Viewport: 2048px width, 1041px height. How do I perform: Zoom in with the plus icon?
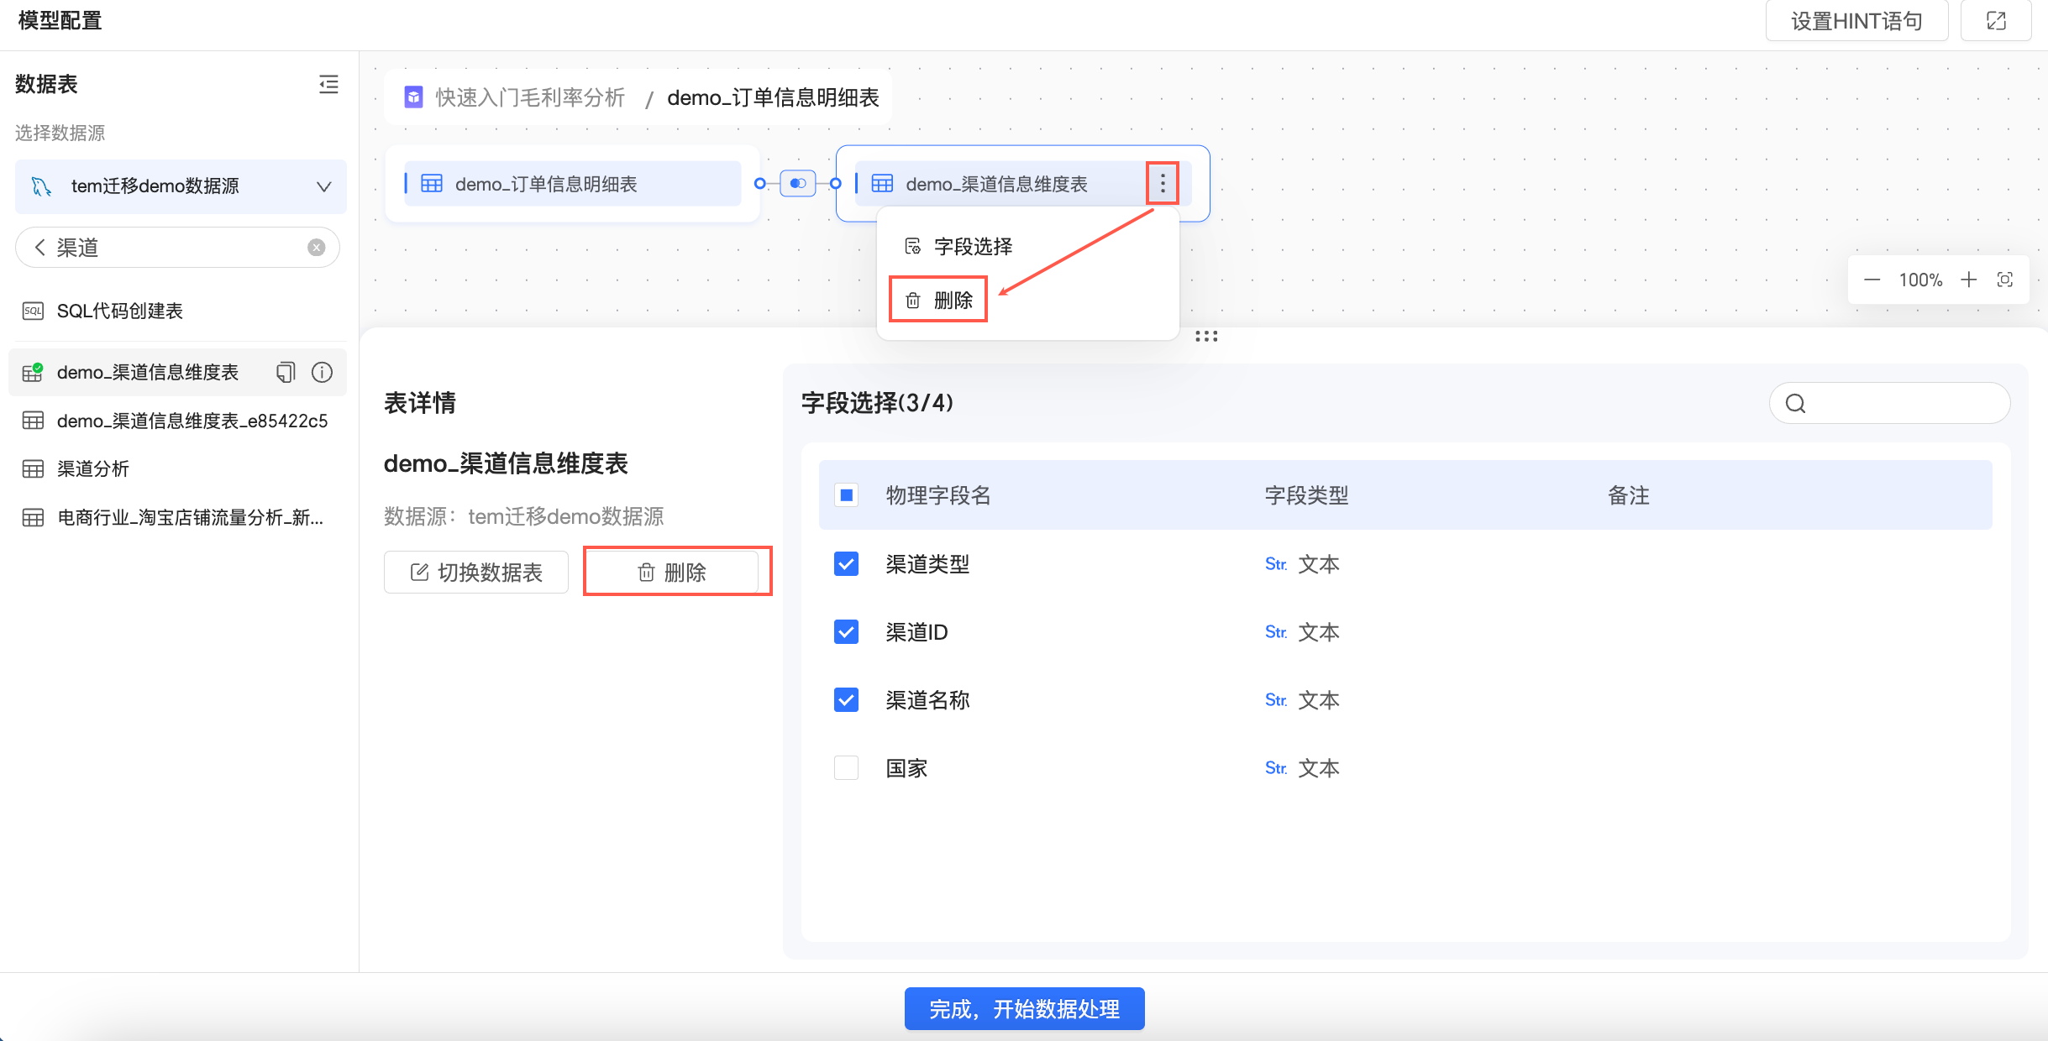pos(1968,280)
